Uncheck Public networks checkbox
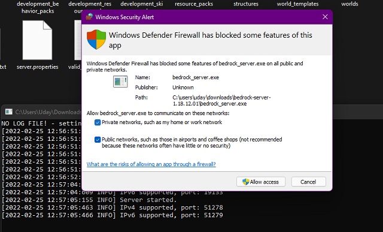383x232 pixels. pos(98,140)
